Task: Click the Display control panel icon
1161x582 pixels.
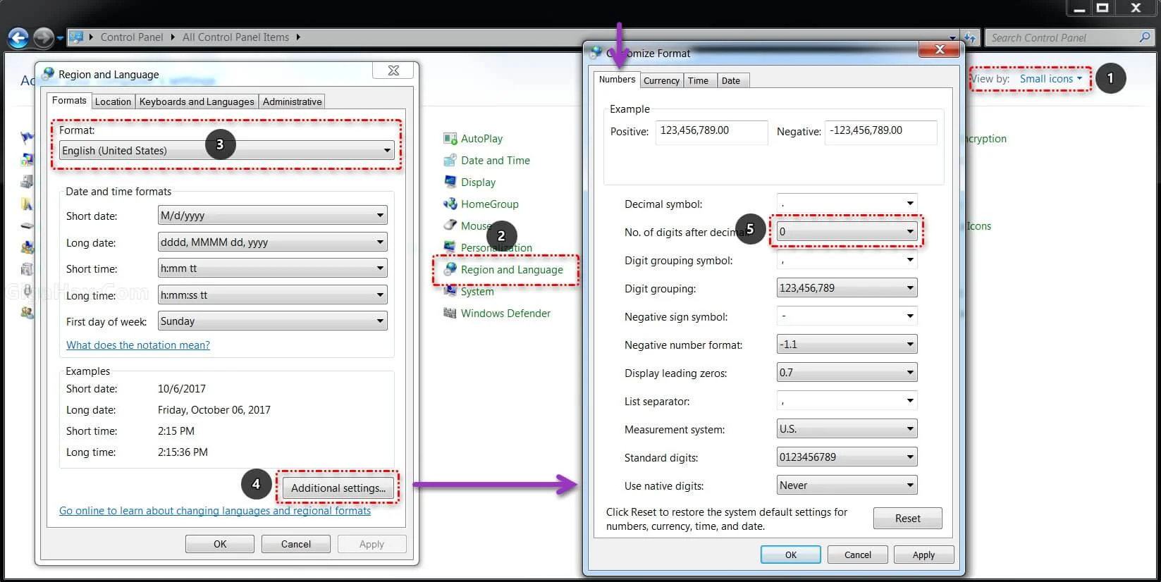Action: 450,182
